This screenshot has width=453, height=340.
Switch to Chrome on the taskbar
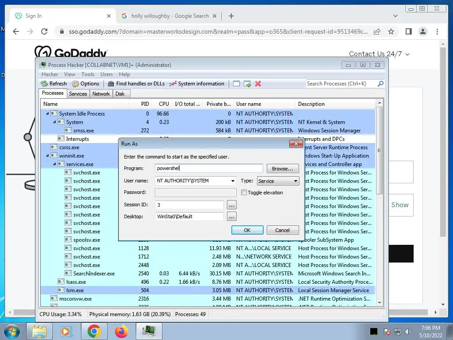coord(94,331)
